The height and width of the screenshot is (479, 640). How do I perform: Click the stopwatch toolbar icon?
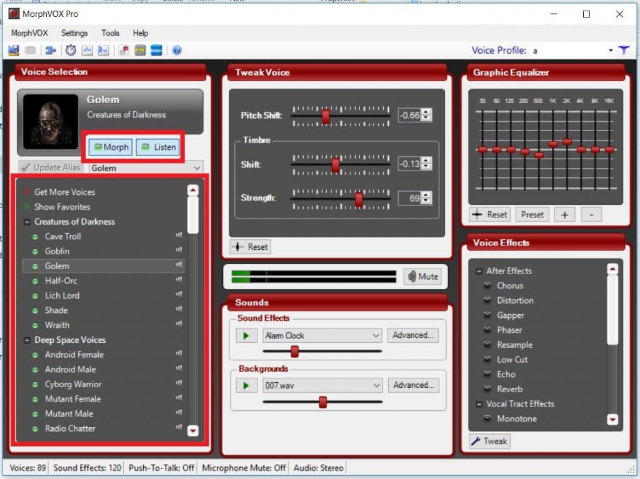coord(71,50)
